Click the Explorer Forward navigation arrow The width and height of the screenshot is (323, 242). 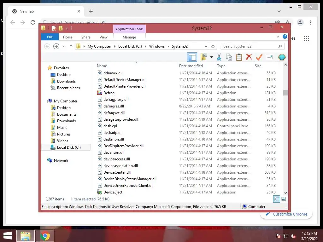pos(56,46)
